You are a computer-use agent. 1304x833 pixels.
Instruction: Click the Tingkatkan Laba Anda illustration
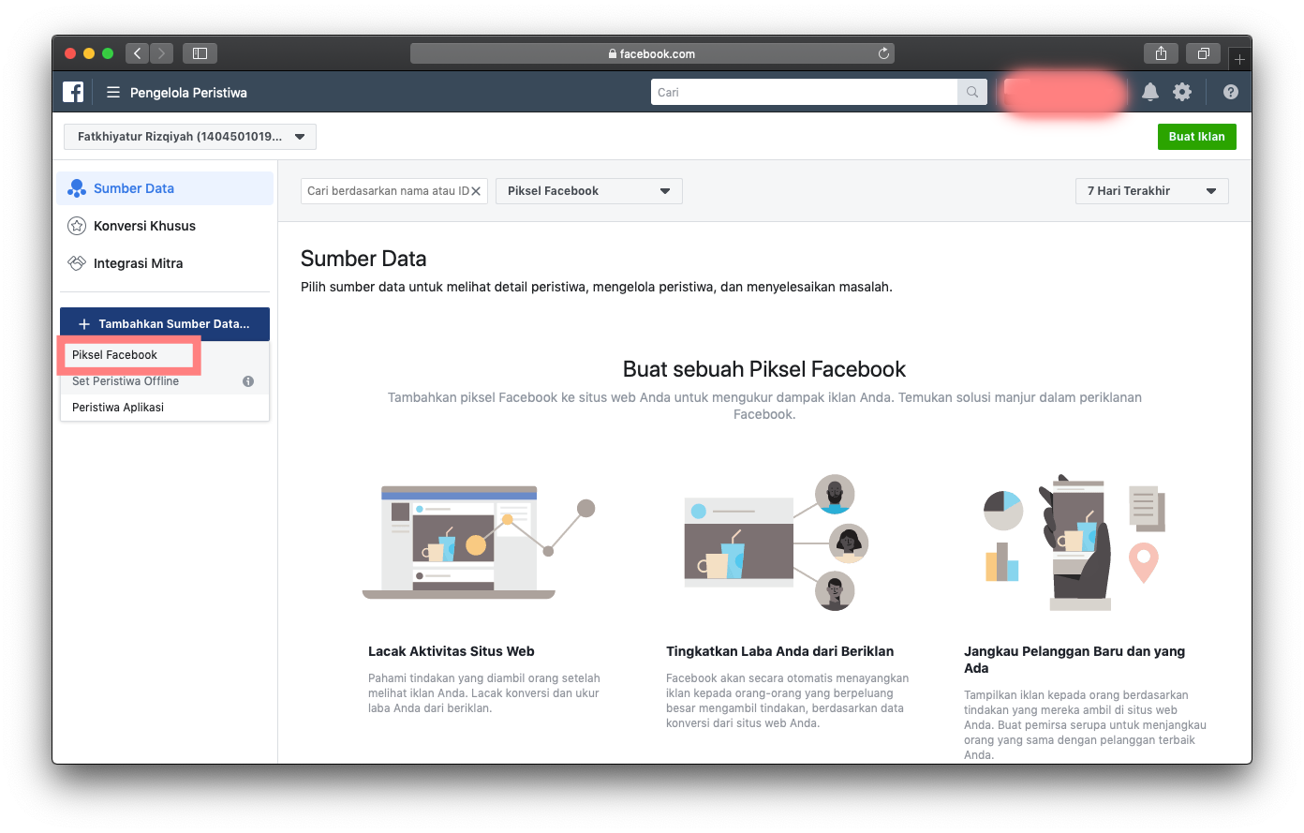click(x=776, y=543)
